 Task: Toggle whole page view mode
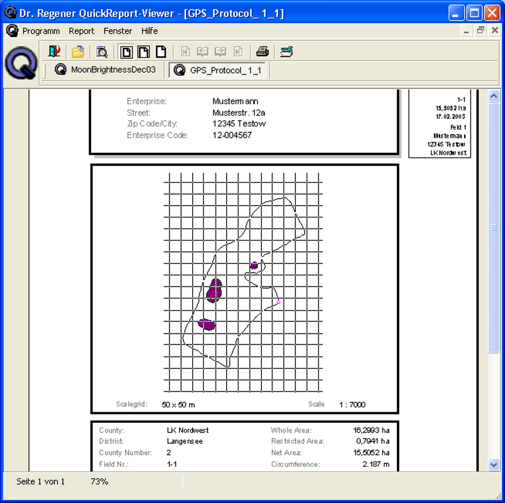pyautogui.click(x=126, y=51)
